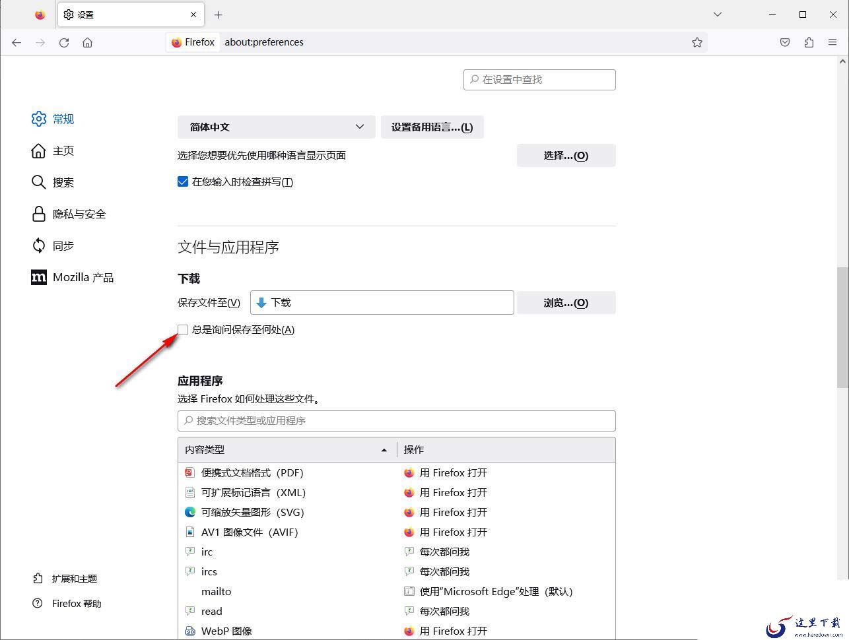Click the AVIF file type icon
This screenshot has width=849, height=640.
click(190, 532)
